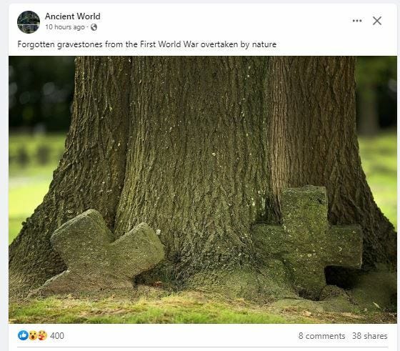Click the upright right stone cross in photo

[307, 239]
